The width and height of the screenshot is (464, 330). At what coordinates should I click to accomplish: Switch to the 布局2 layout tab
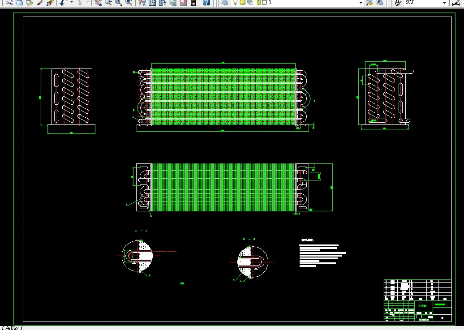pyautogui.click(x=12, y=328)
